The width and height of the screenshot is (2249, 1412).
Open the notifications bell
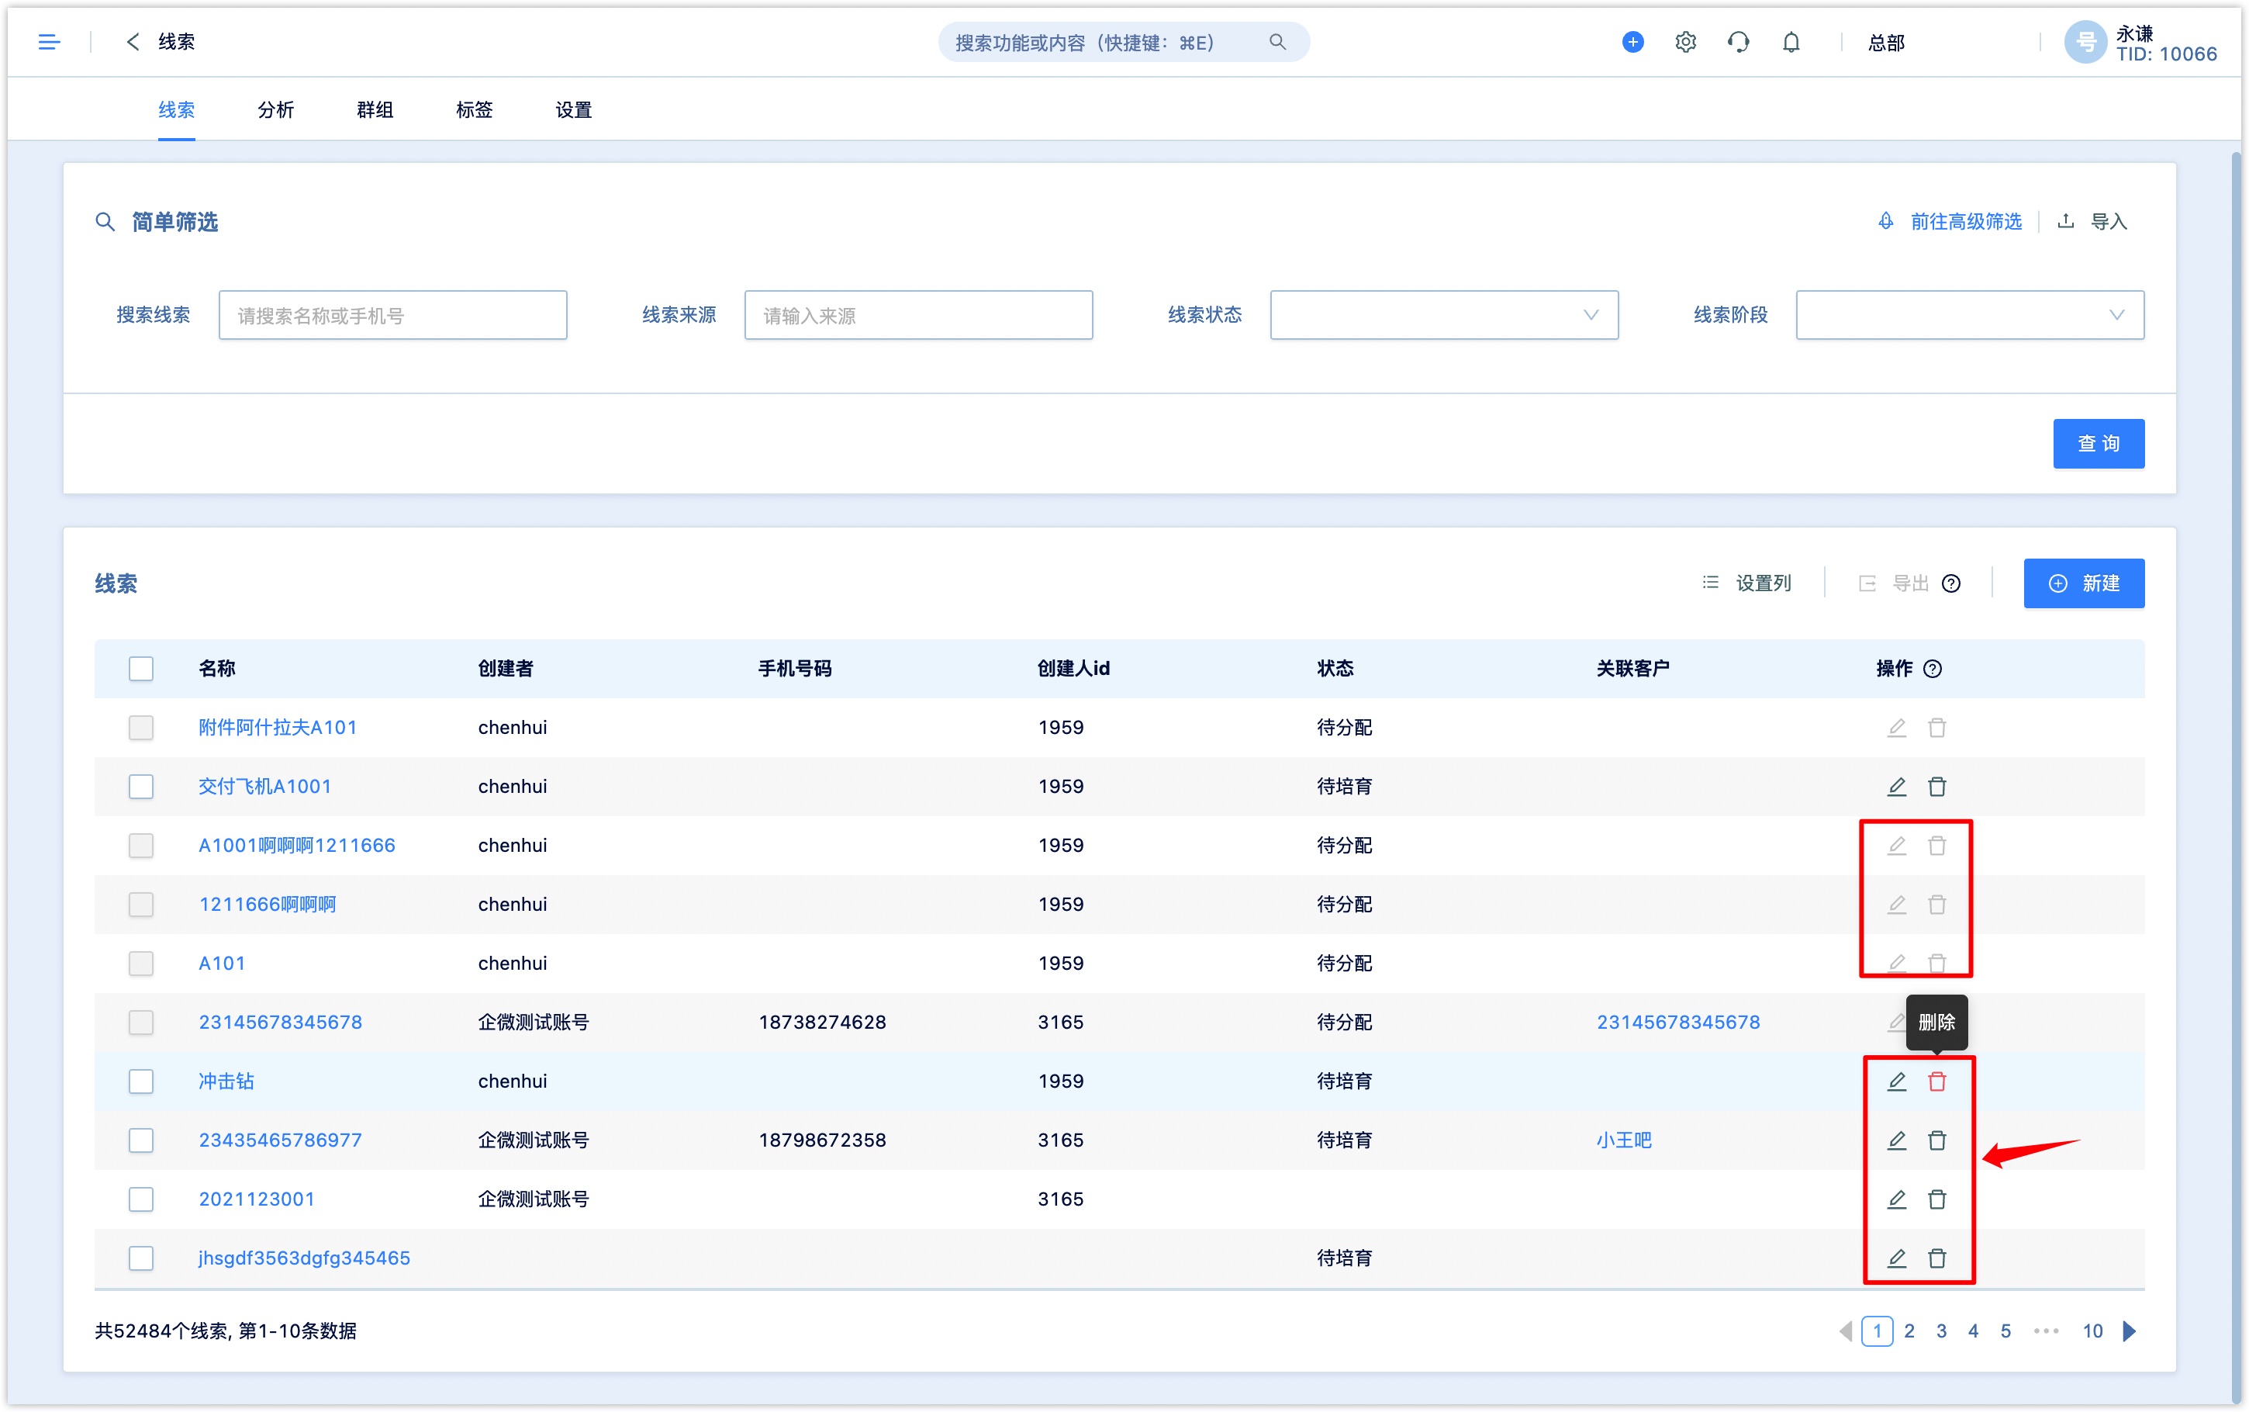point(1791,42)
